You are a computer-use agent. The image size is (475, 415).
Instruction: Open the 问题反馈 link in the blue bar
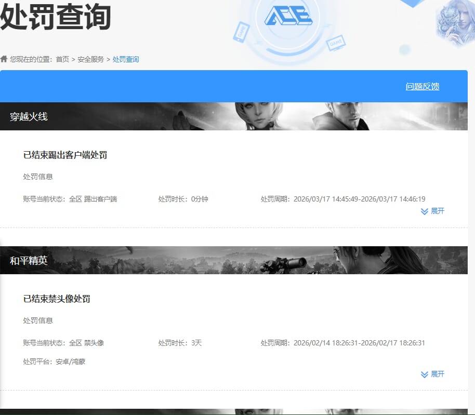[x=423, y=87]
